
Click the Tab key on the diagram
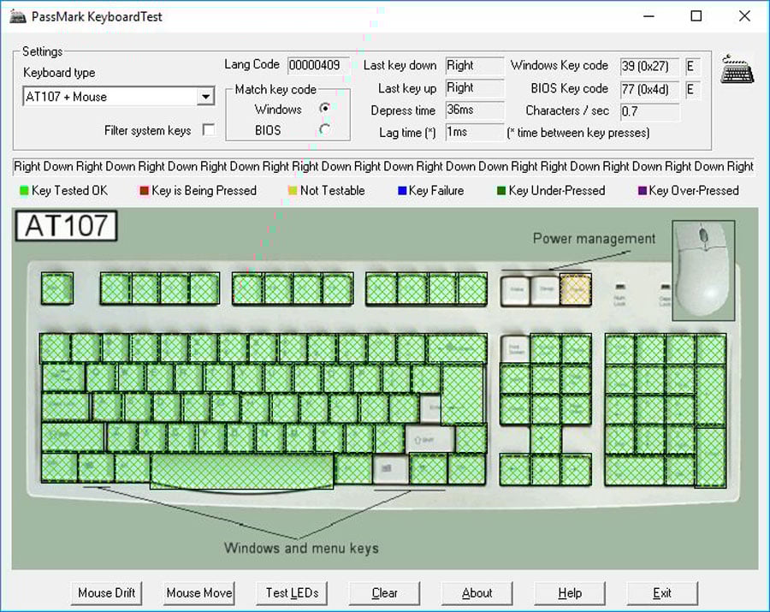tap(63, 377)
